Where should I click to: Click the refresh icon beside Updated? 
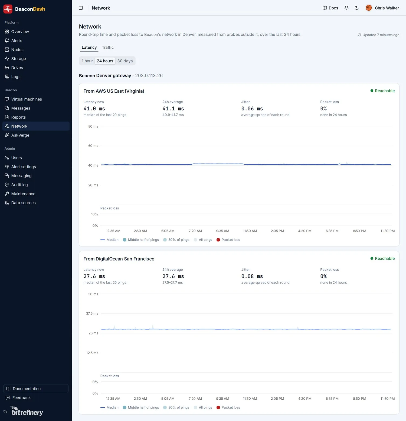click(359, 35)
